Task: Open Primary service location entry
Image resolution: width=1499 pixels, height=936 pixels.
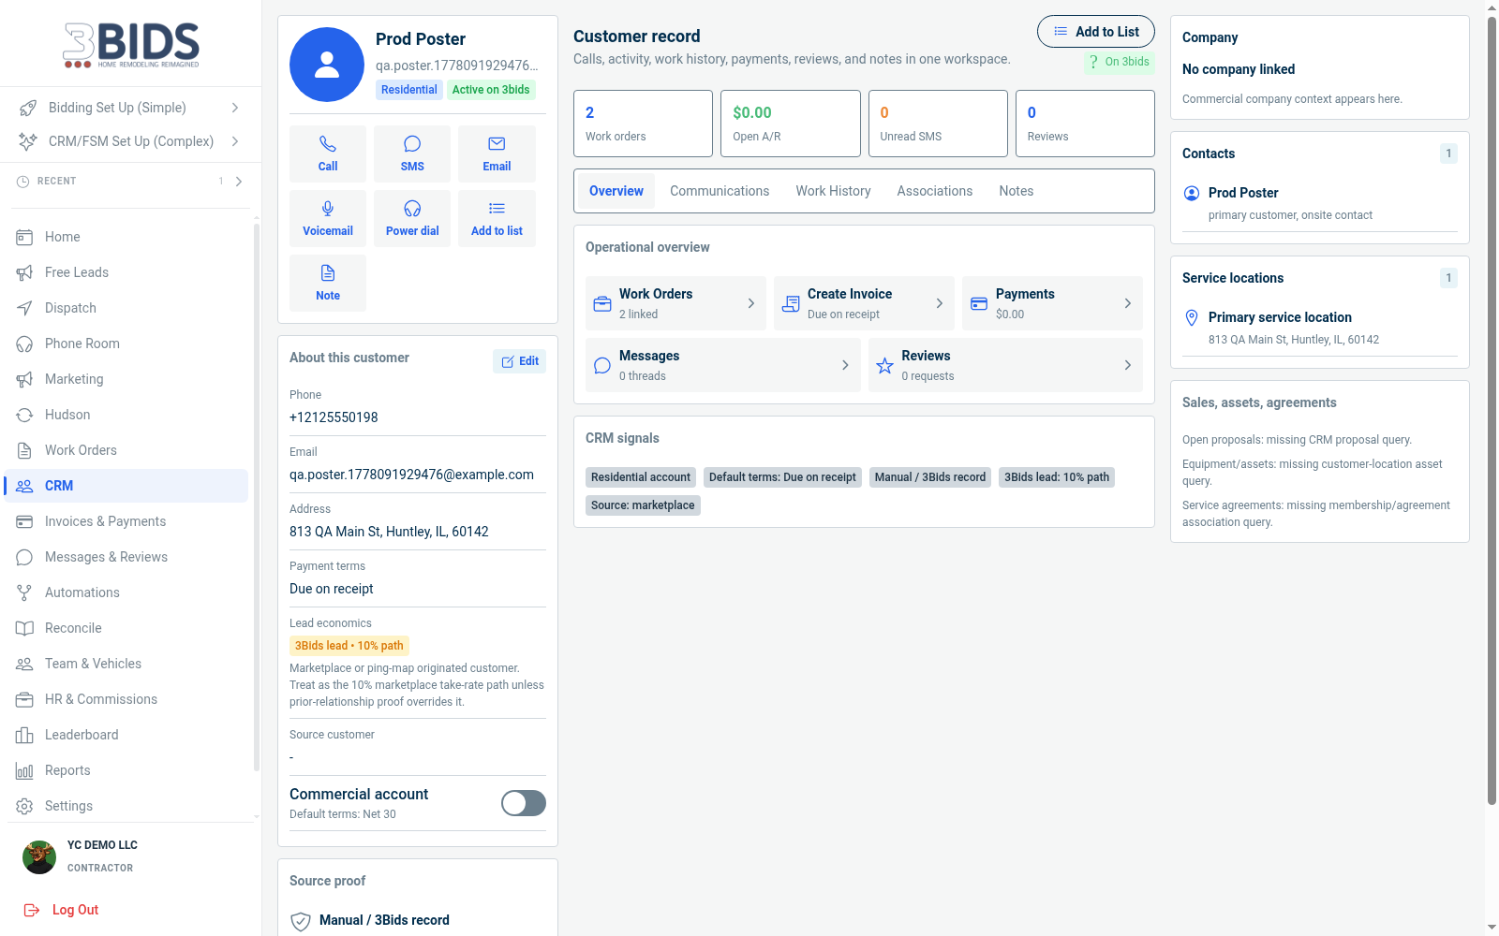Action: (x=1320, y=328)
